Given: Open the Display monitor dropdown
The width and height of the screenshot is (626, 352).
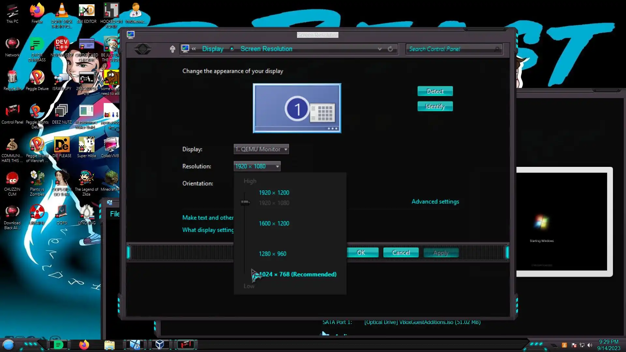Looking at the screenshot, I should pos(261,149).
